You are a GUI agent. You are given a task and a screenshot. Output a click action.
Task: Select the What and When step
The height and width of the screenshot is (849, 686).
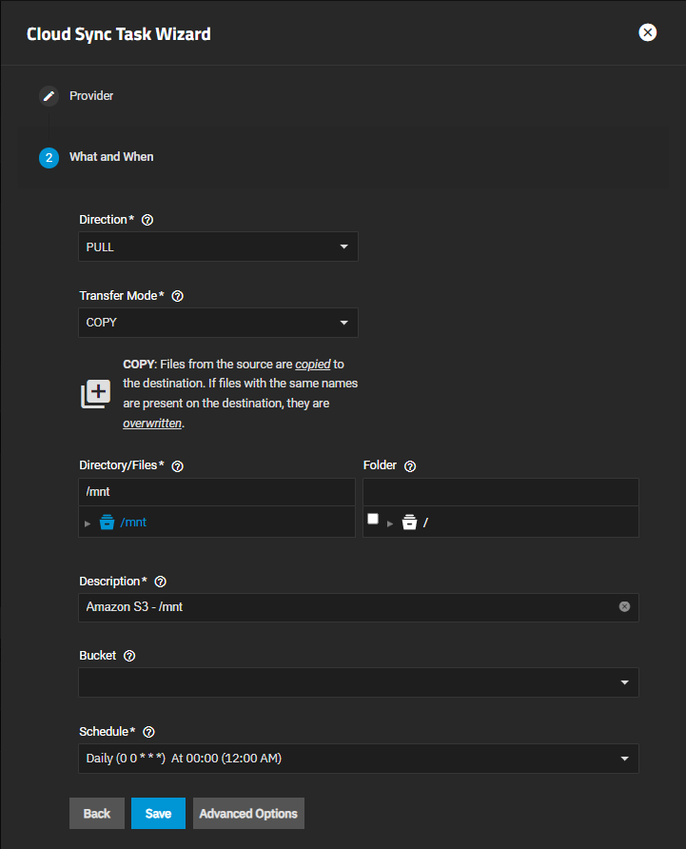pos(110,157)
